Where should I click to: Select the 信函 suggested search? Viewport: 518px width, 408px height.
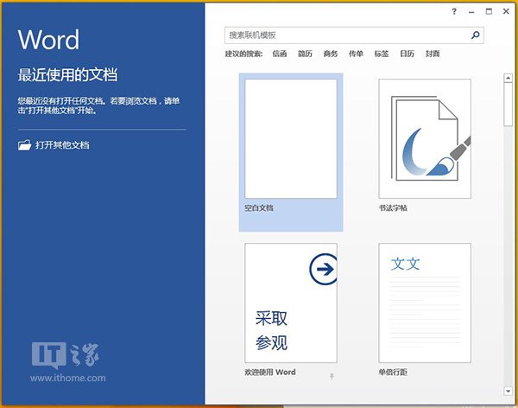click(279, 54)
